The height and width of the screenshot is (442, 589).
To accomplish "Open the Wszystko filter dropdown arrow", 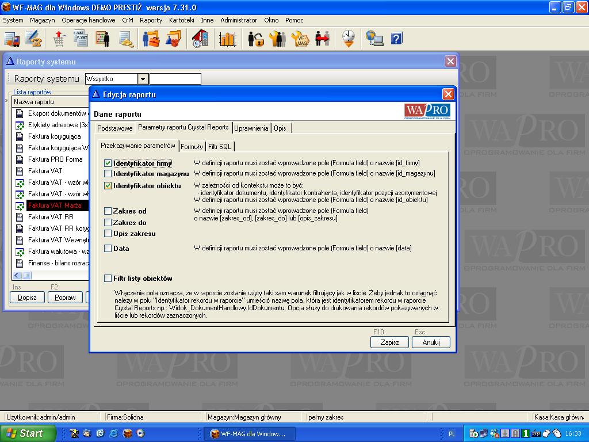I will coord(143,79).
